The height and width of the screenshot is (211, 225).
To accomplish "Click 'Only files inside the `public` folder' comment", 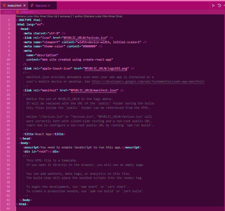I will 88,108.
